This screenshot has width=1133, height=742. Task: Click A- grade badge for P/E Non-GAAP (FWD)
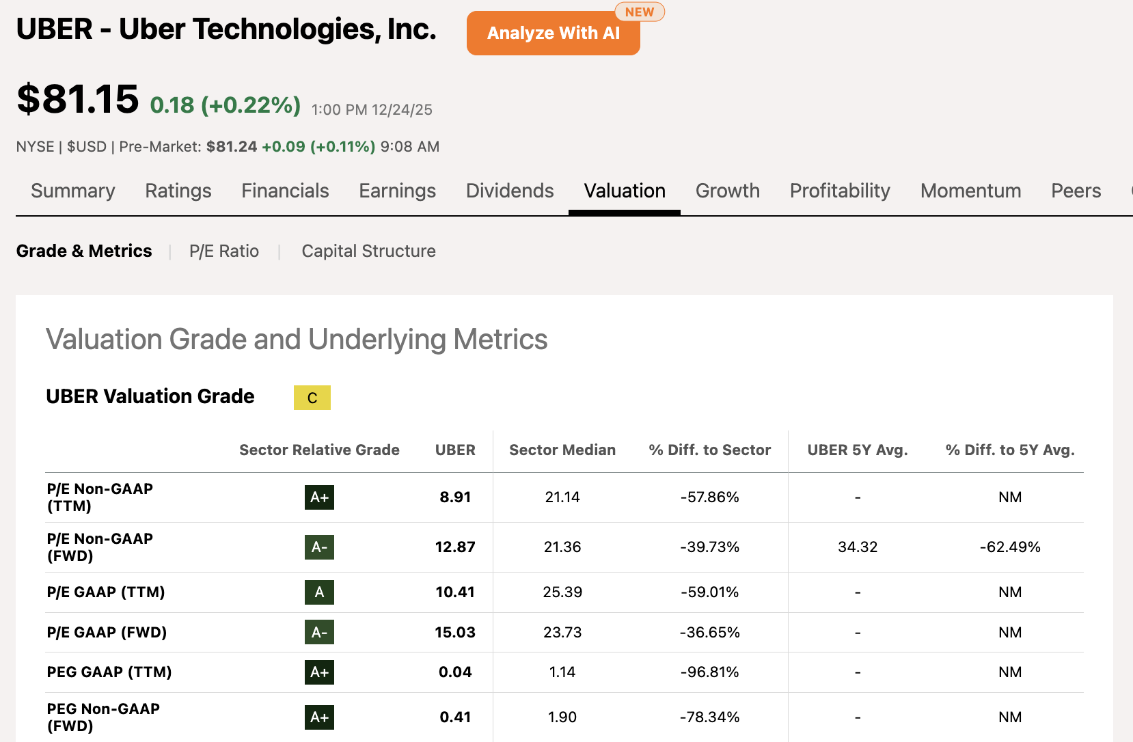coord(319,547)
